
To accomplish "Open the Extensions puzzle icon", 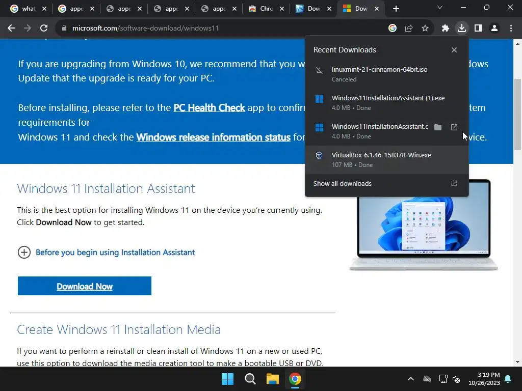I will pos(446,29).
